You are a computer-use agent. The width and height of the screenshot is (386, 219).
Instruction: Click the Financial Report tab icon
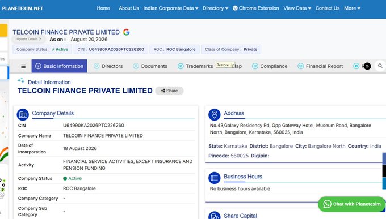(x=301, y=66)
